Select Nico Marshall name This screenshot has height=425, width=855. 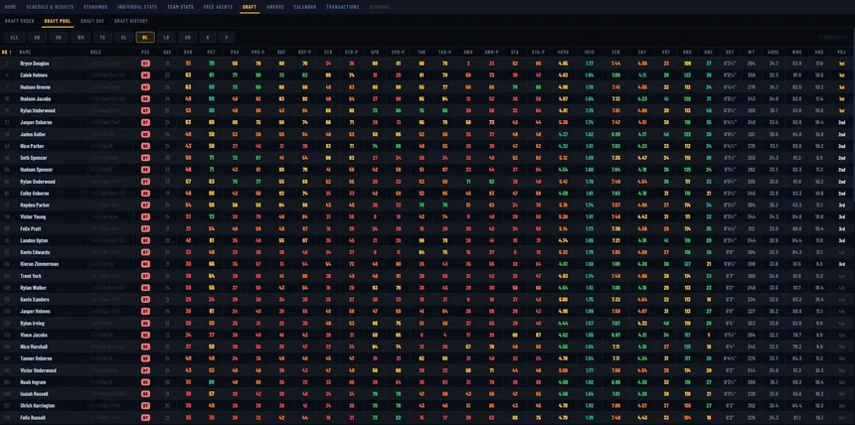click(x=34, y=347)
